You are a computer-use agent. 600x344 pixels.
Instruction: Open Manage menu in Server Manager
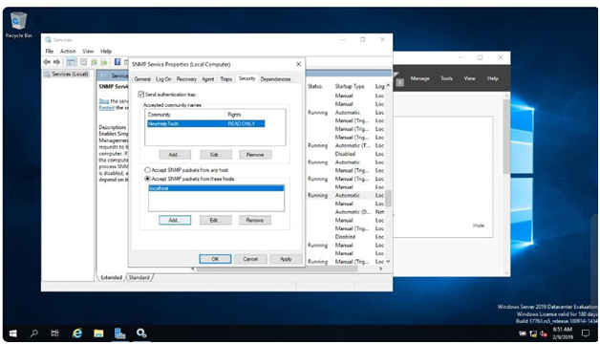click(x=419, y=78)
